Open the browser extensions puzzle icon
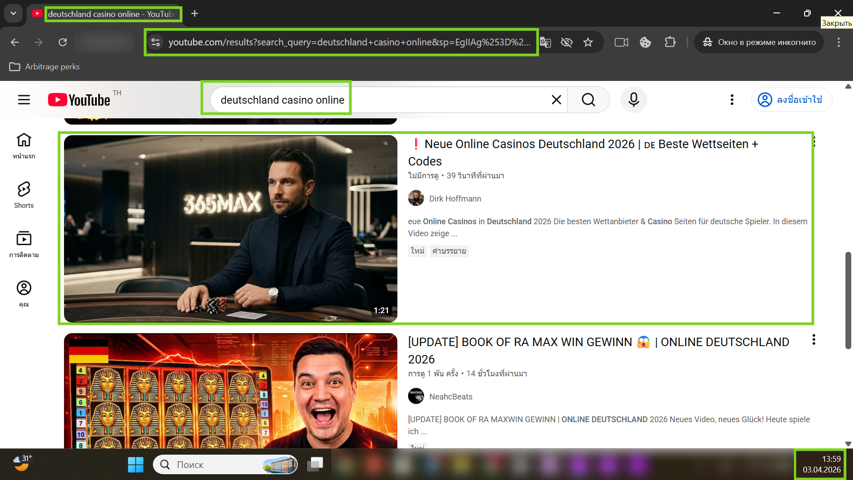This screenshot has height=480, width=853. [x=670, y=42]
